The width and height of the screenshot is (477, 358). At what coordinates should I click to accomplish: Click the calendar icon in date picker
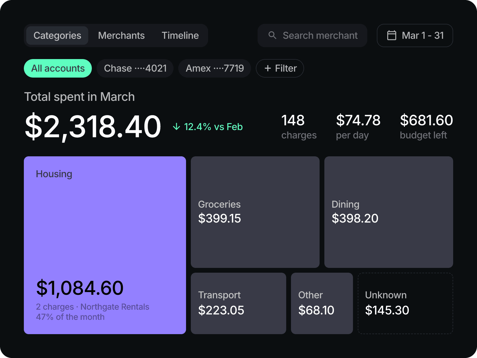pyautogui.click(x=391, y=35)
